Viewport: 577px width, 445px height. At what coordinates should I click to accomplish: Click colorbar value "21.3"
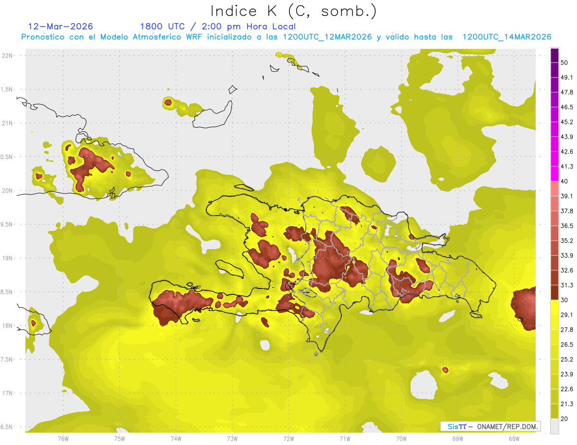[567, 404]
